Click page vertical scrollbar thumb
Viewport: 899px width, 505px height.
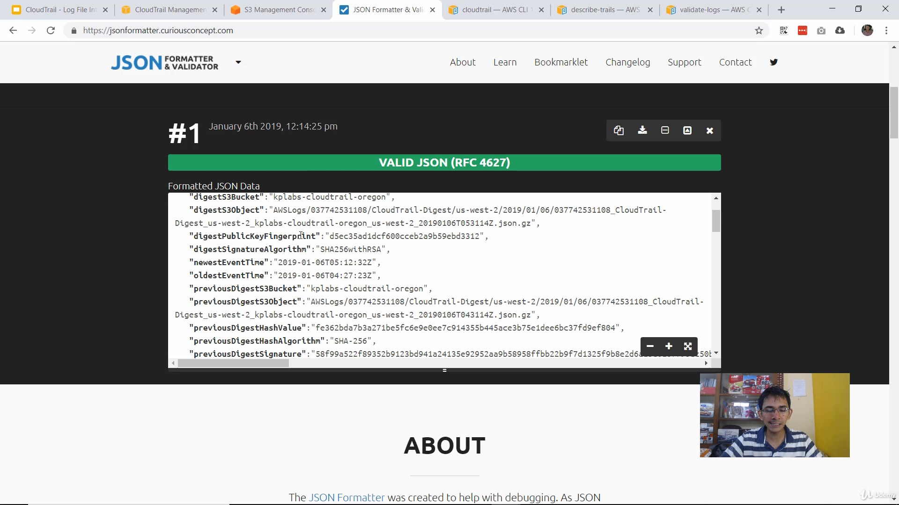tap(894, 113)
